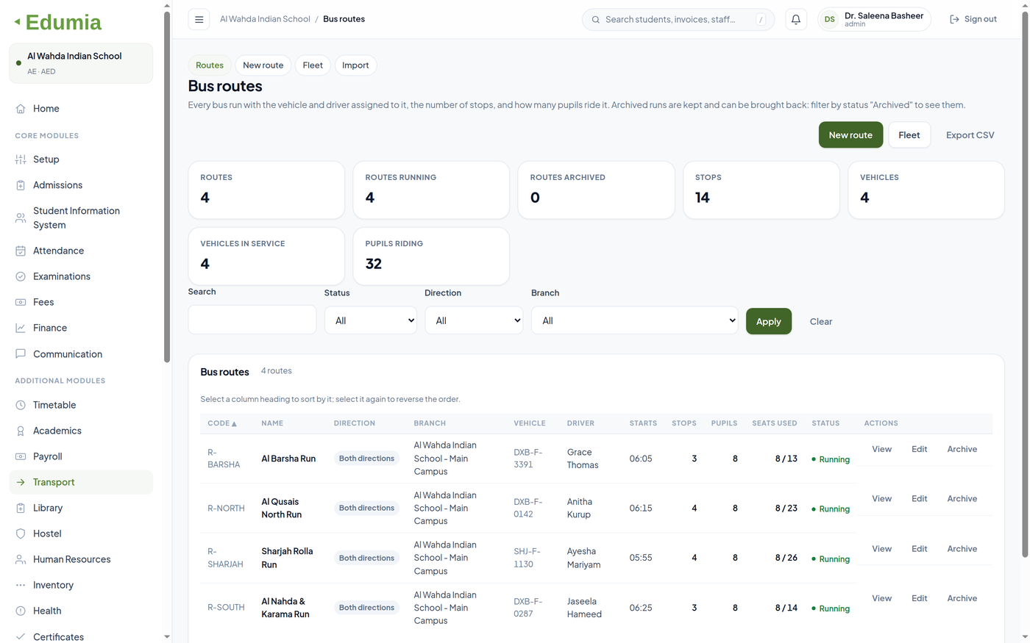Click the Home house icon in sidebar
The width and height of the screenshot is (1030, 643).
click(x=21, y=109)
